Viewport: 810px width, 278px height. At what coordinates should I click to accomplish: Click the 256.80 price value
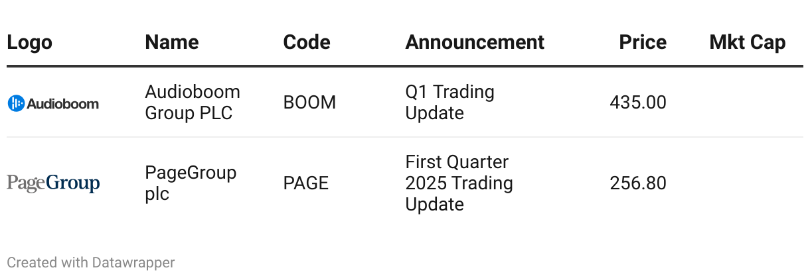point(638,183)
